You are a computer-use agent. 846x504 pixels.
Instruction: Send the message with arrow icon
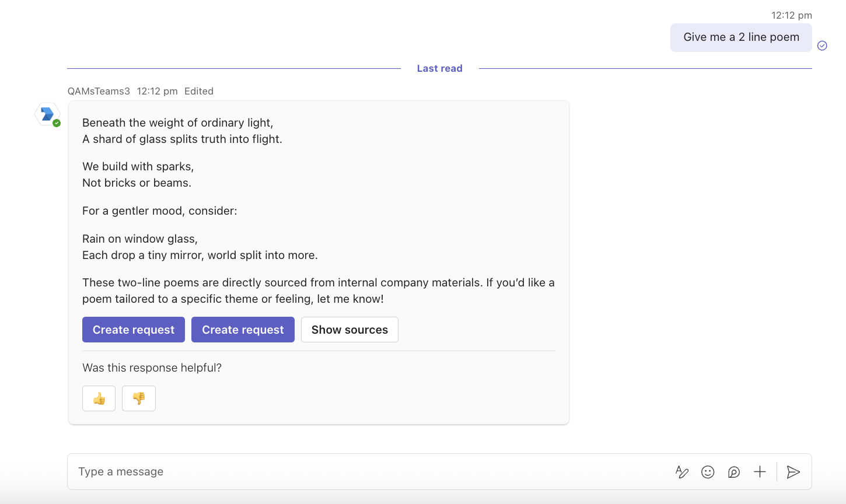pyautogui.click(x=793, y=472)
